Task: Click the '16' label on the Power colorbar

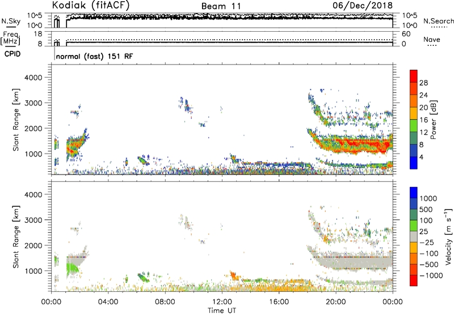Action: click(x=423, y=120)
